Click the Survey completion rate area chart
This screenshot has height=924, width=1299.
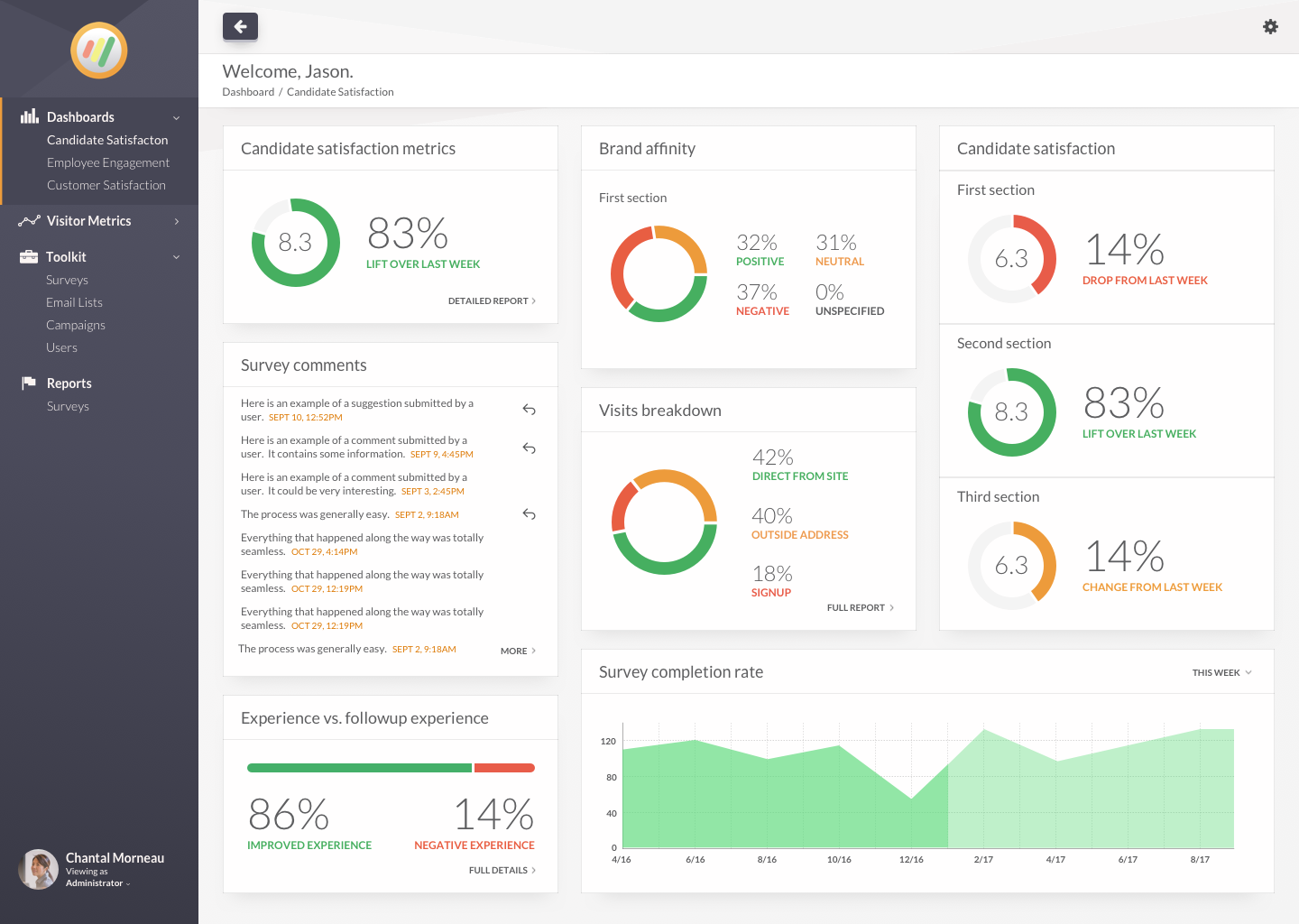tap(928, 788)
